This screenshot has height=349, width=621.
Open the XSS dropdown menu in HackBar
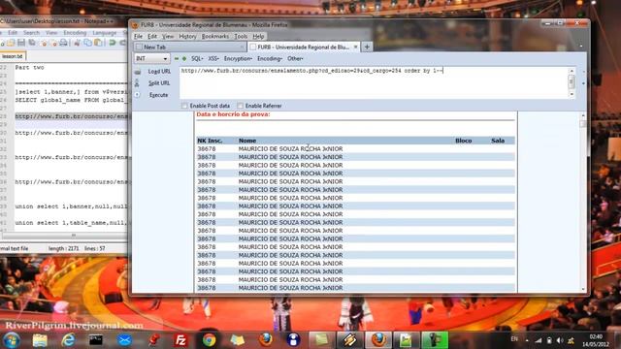(x=213, y=58)
